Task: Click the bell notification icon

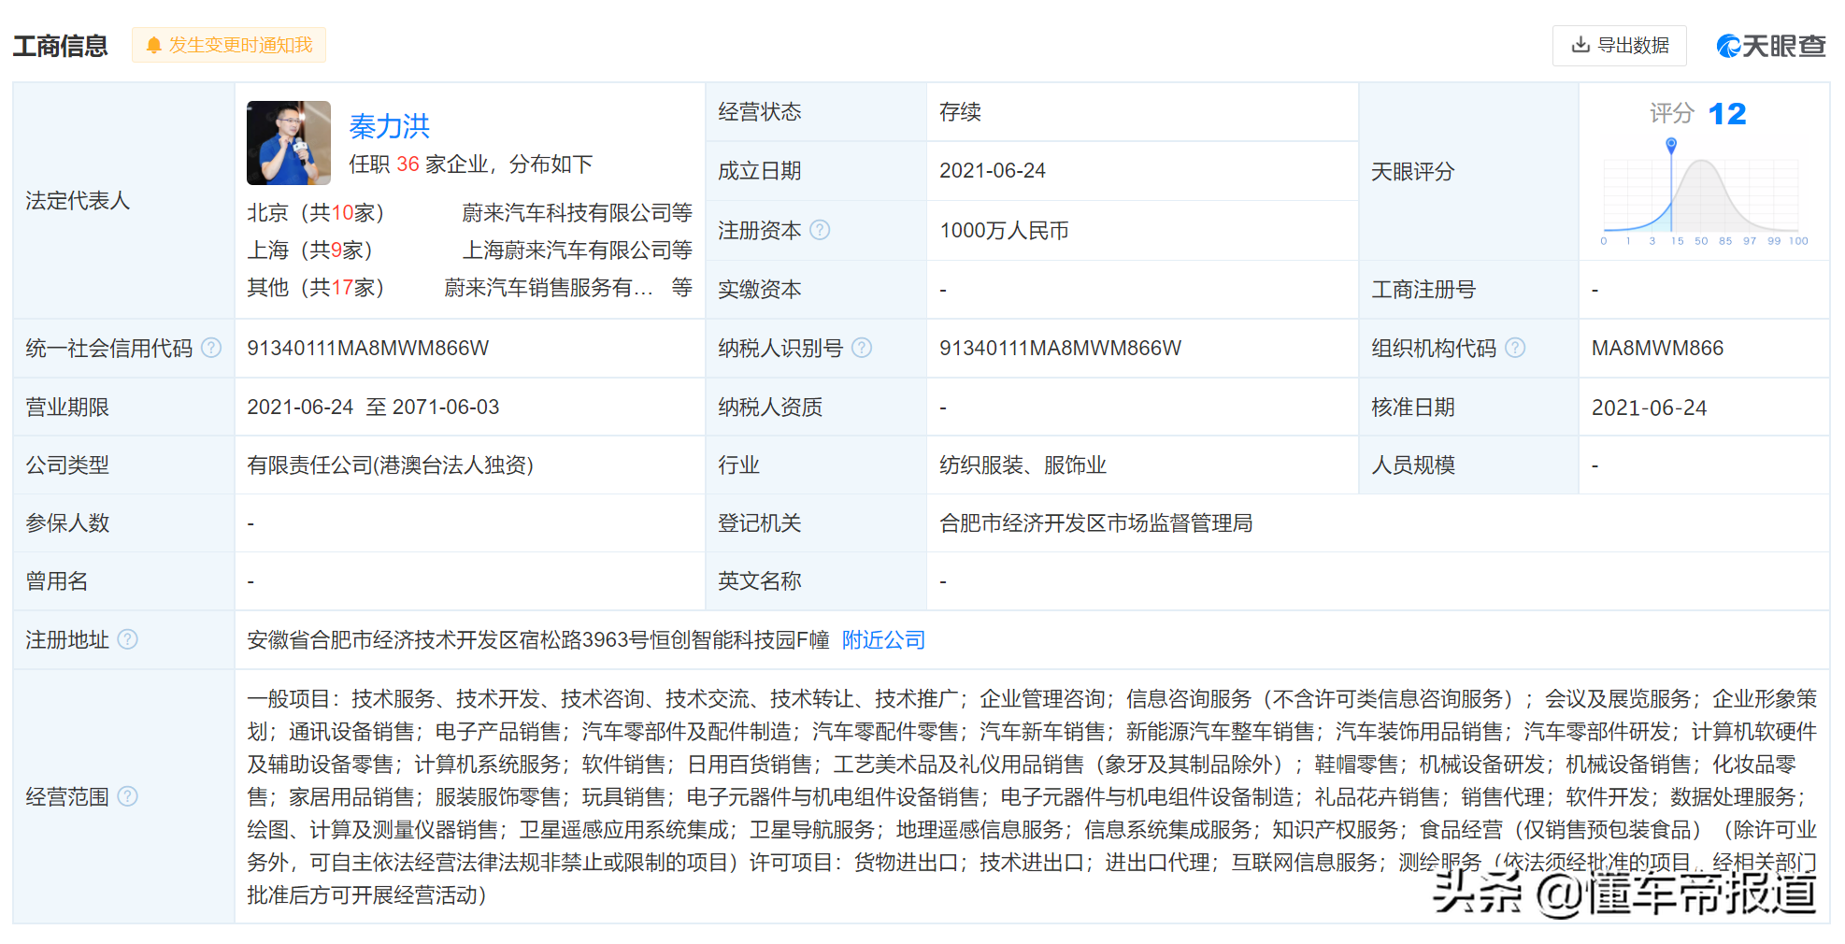Action: [x=154, y=46]
